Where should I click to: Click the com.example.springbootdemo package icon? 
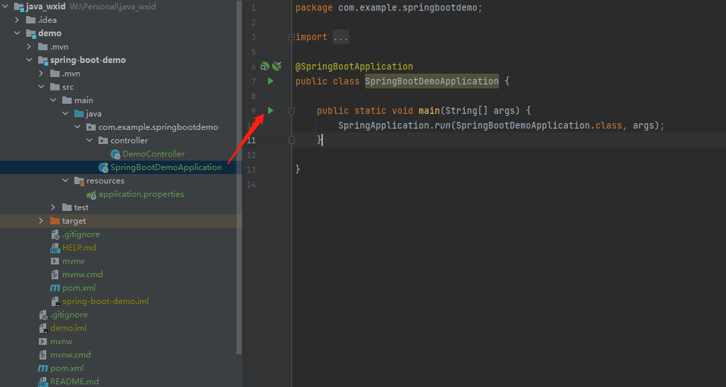(91, 127)
